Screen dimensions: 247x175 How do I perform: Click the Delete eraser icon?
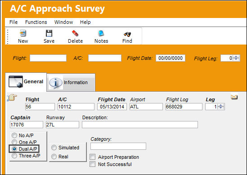pos(75,33)
